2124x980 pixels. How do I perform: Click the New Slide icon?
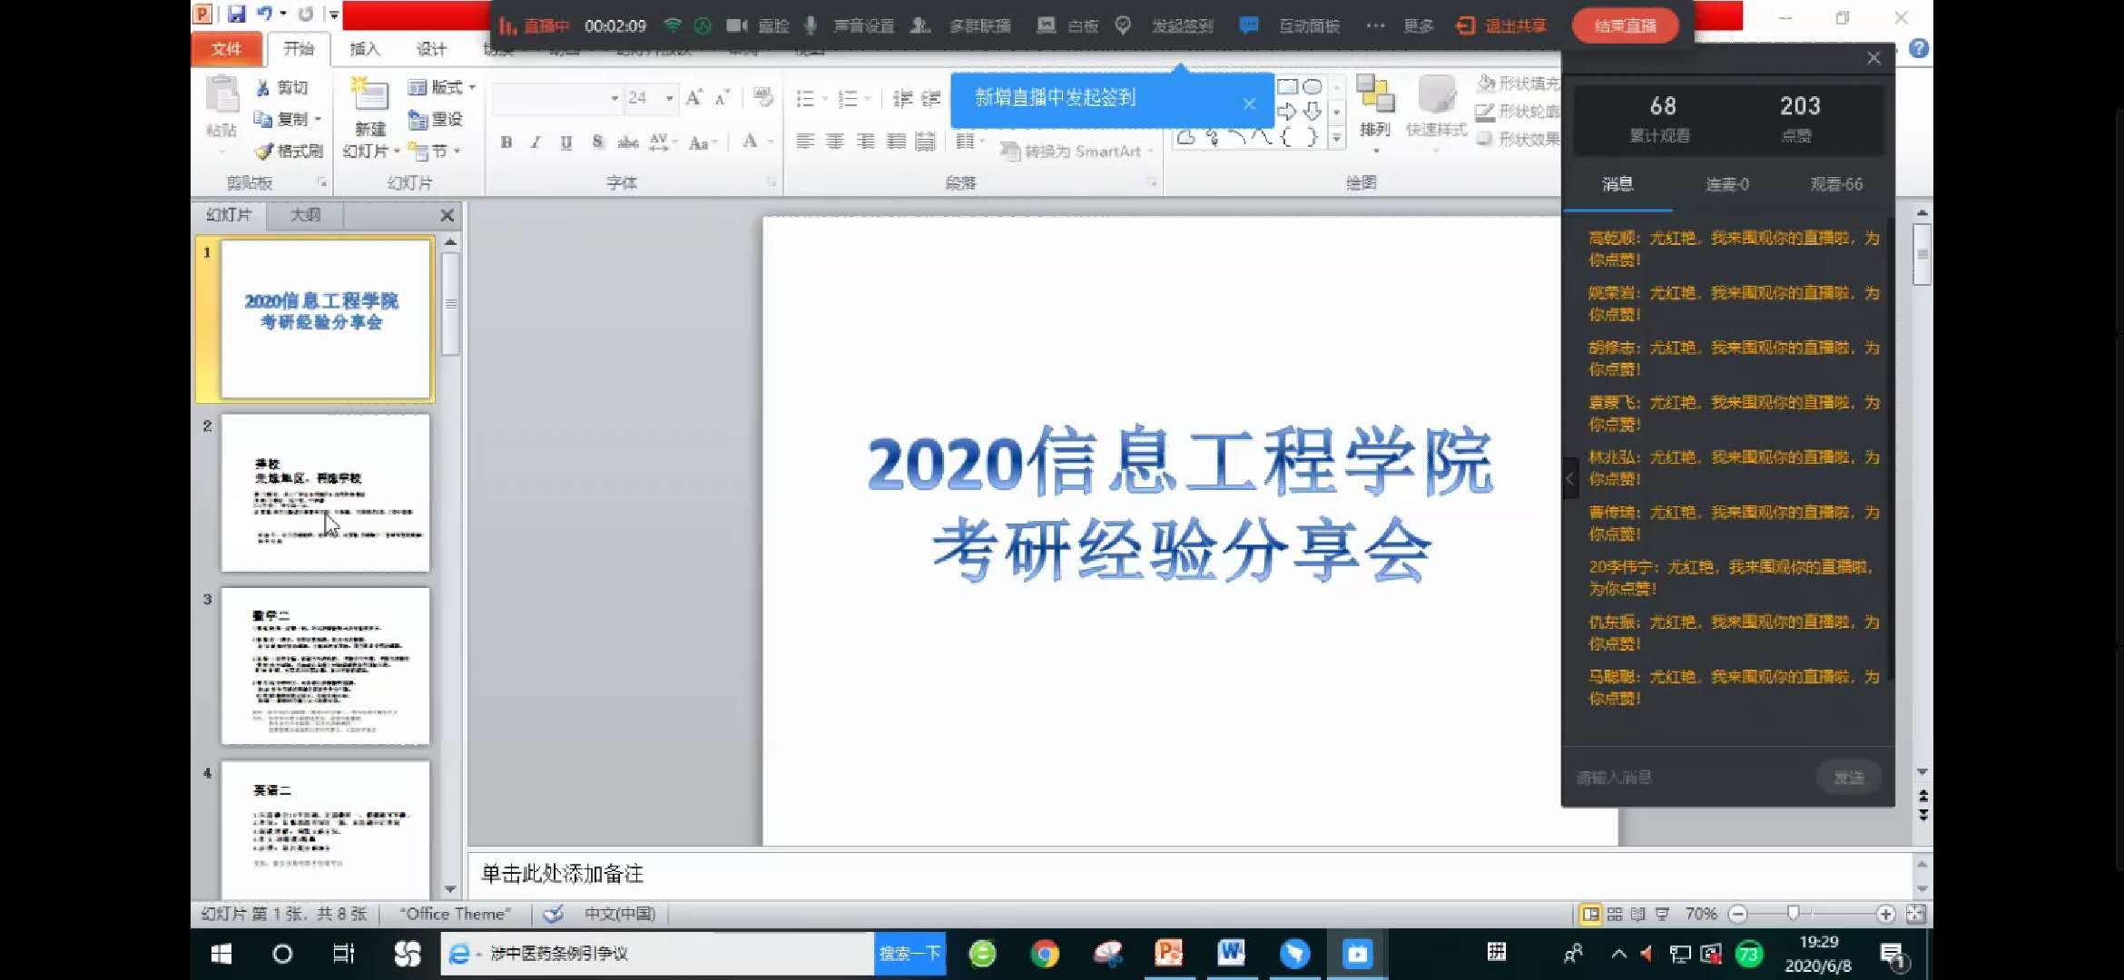[369, 95]
